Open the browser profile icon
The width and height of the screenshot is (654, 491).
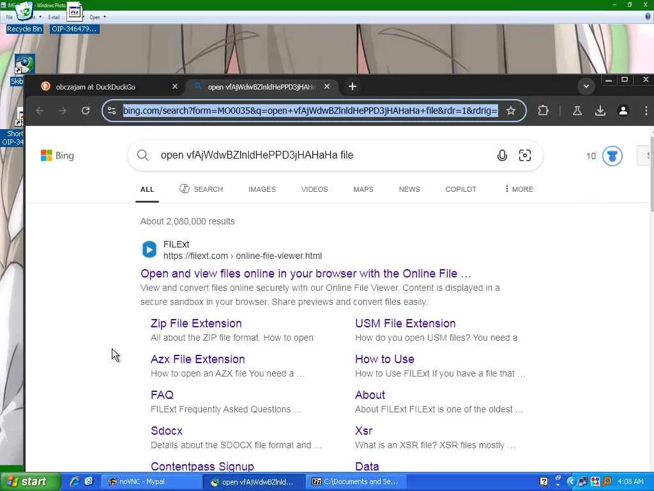pyautogui.click(x=623, y=111)
